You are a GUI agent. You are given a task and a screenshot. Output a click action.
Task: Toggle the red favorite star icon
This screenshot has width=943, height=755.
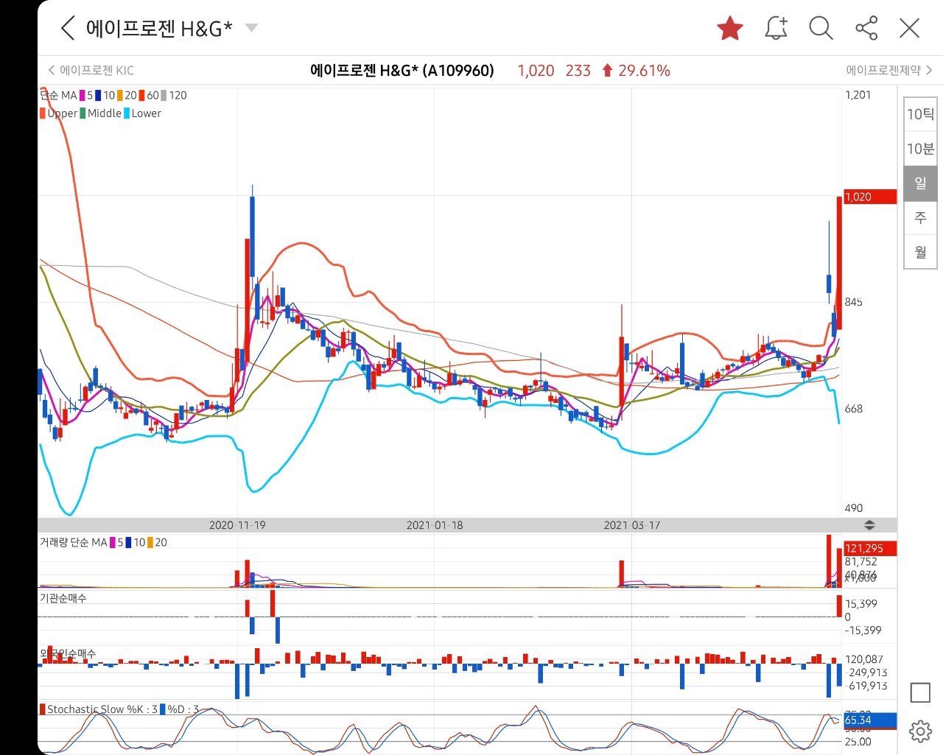(x=730, y=29)
